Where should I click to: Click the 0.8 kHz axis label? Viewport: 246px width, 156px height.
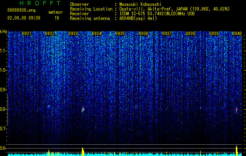pyautogui.click(x=3, y=109)
